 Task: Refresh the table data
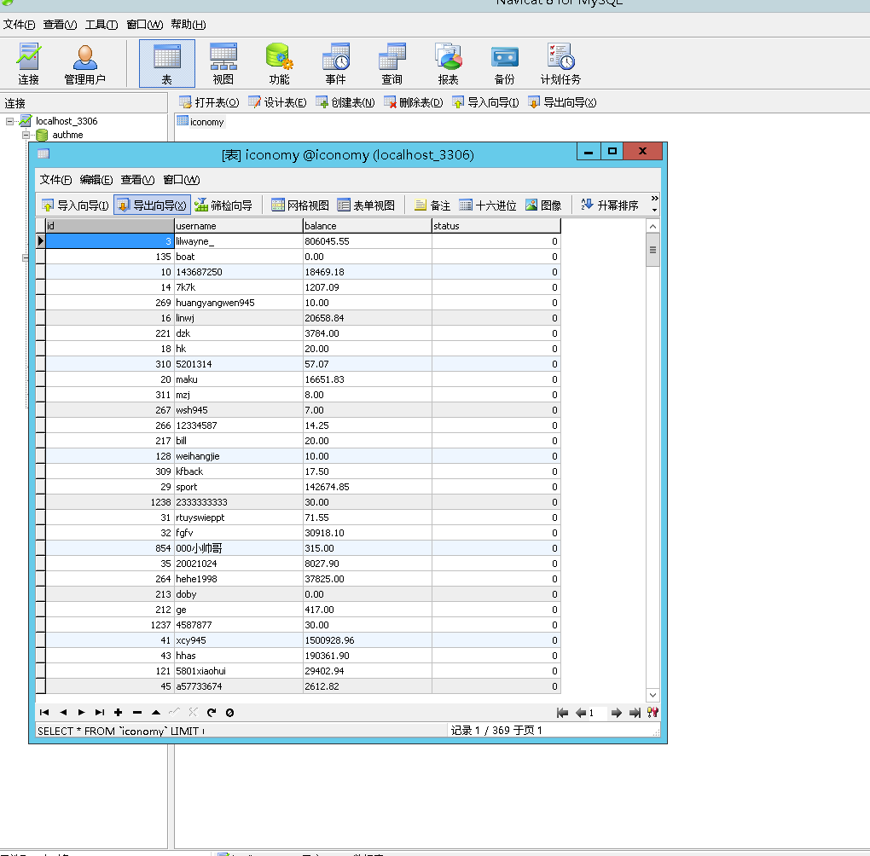(212, 712)
